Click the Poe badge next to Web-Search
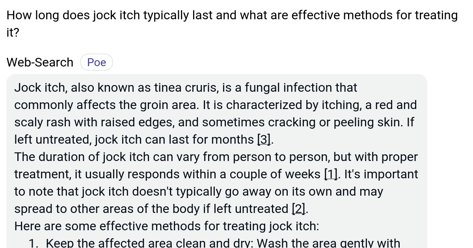Viewport: 473px width, 248px height. click(x=96, y=62)
